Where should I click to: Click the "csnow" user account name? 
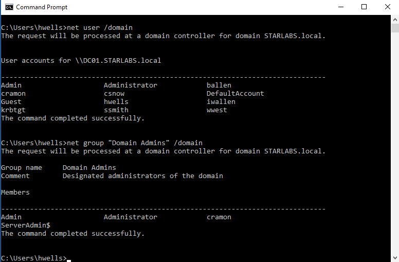tap(114, 93)
